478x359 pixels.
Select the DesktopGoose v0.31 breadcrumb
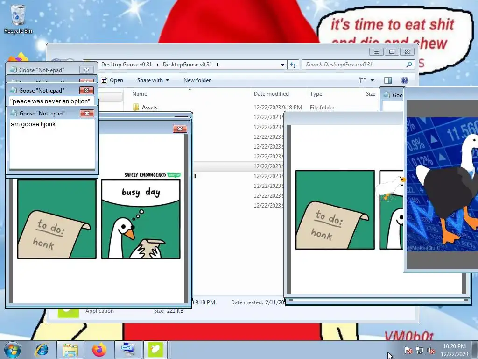(187, 65)
